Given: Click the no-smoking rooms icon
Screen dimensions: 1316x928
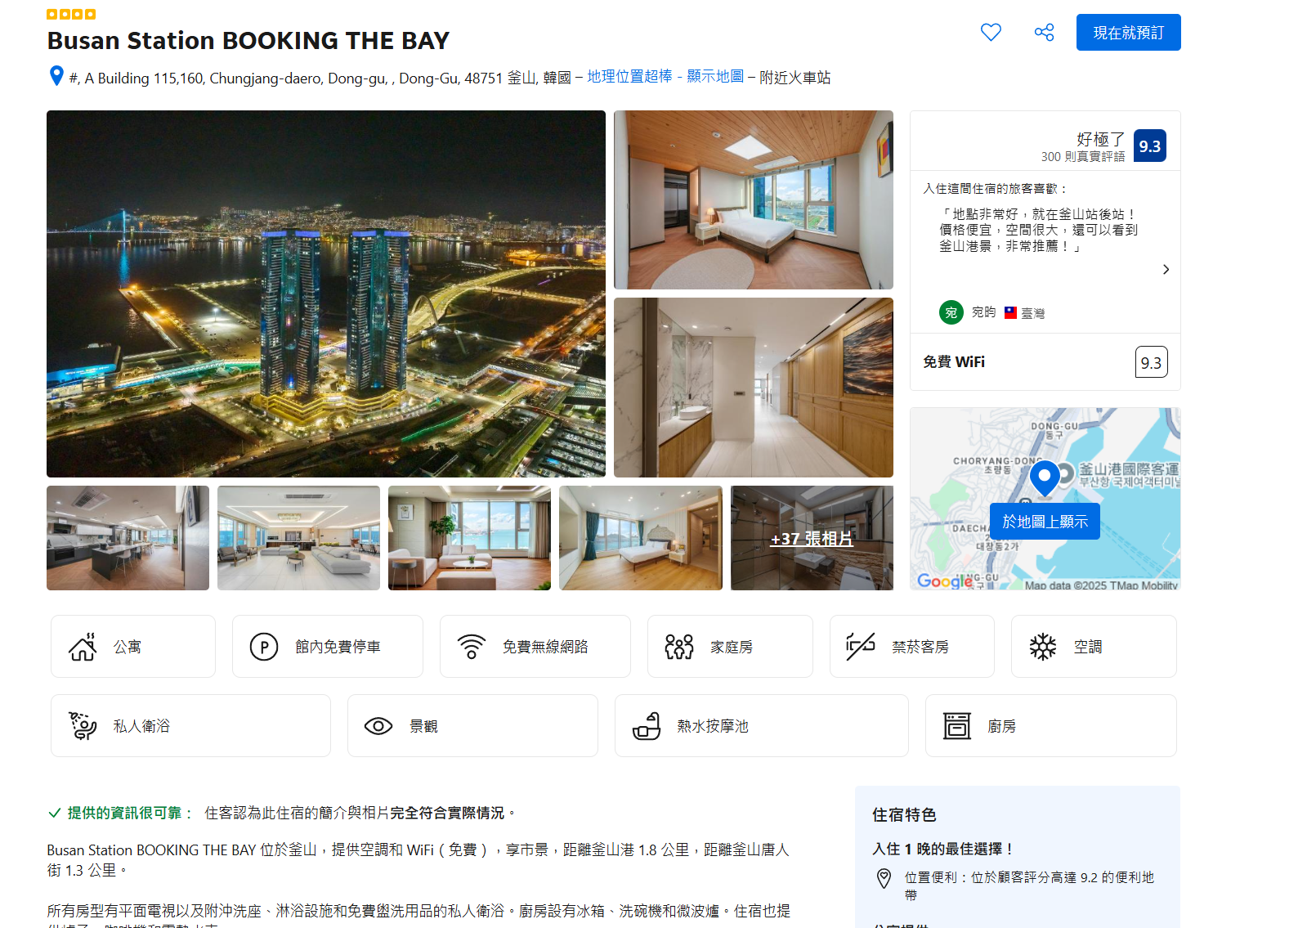Looking at the screenshot, I should point(861,647).
